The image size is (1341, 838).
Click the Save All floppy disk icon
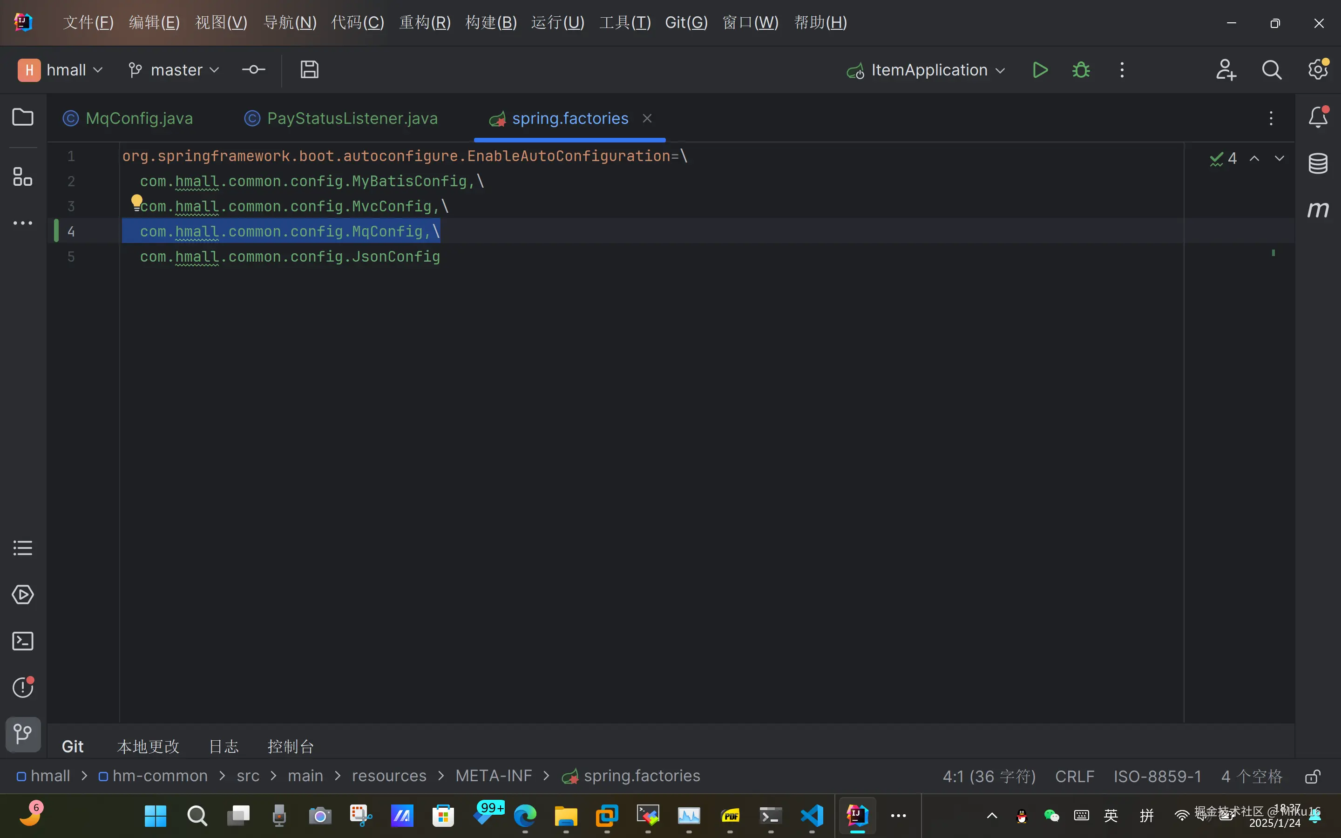click(x=309, y=70)
